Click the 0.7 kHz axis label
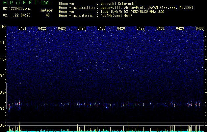The width and height of the screenshot is (207, 132). coord(3,109)
